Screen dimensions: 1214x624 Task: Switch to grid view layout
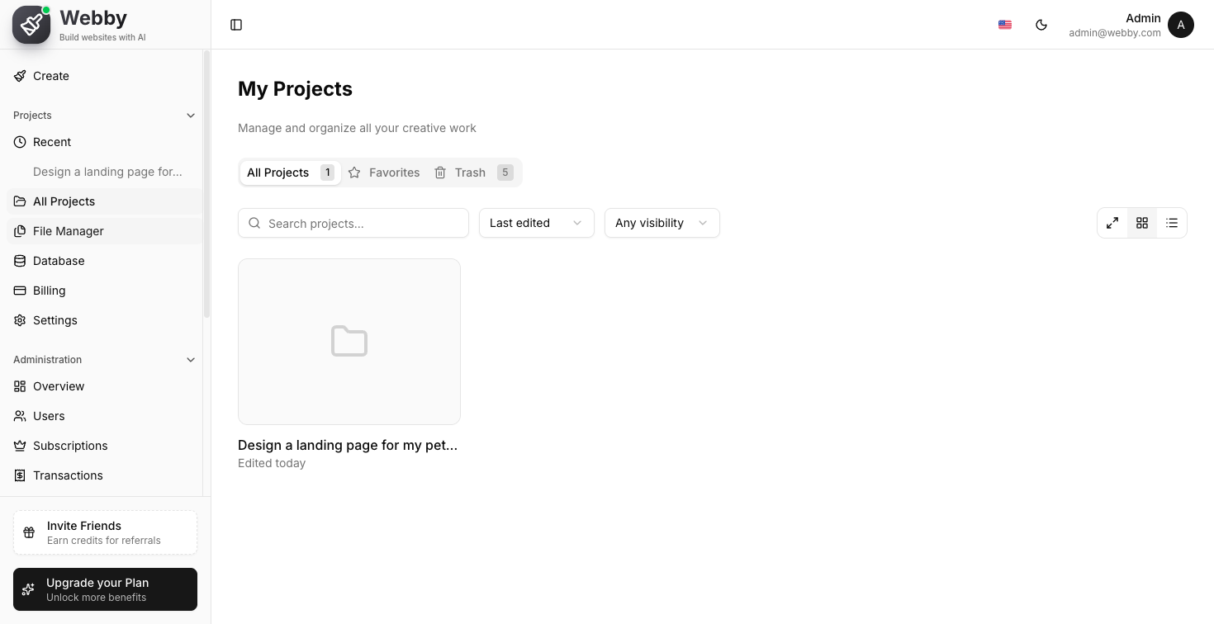click(1142, 223)
